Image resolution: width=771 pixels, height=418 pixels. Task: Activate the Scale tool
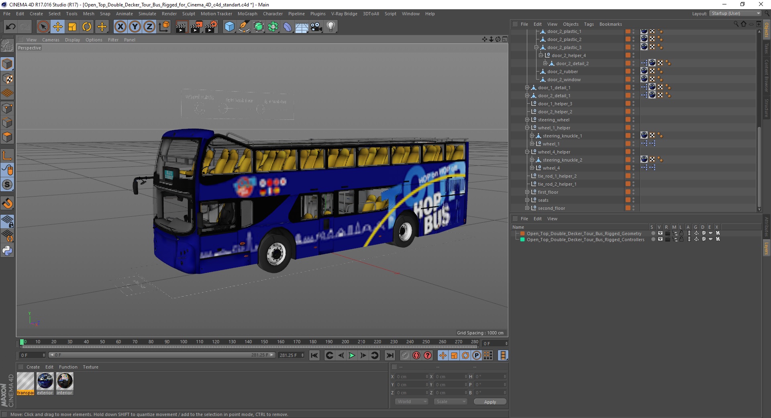(72, 27)
